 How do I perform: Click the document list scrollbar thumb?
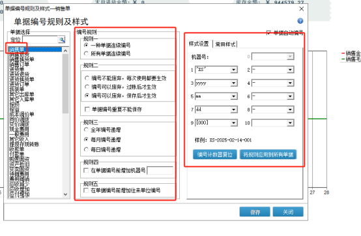click(x=65, y=83)
